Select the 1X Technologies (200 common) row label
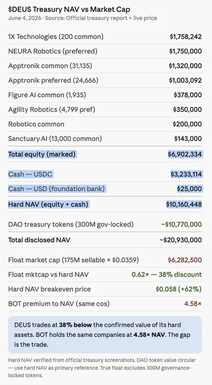The image size is (212, 385). click(56, 37)
